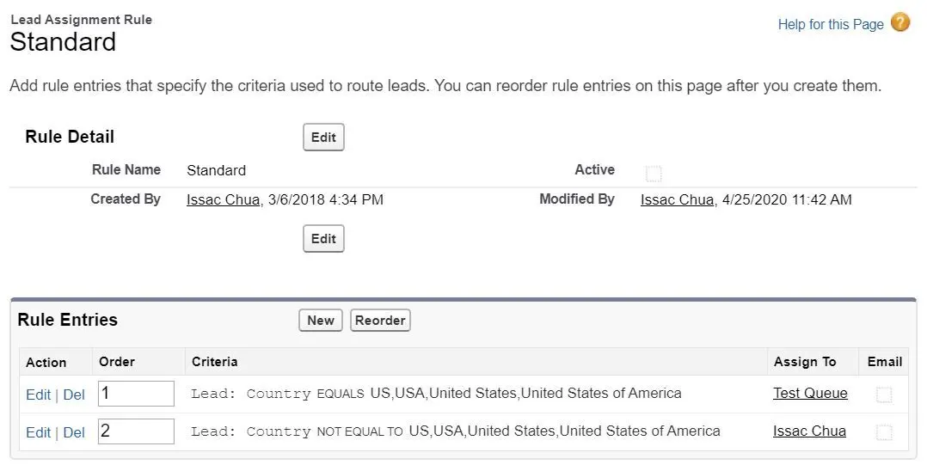927x471 pixels.
Task: Open Issac Chua link in Modified By
Action: click(677, 199)
